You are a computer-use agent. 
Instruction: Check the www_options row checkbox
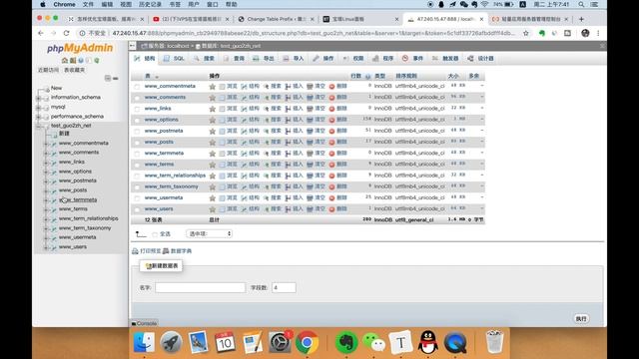point(137,120)
